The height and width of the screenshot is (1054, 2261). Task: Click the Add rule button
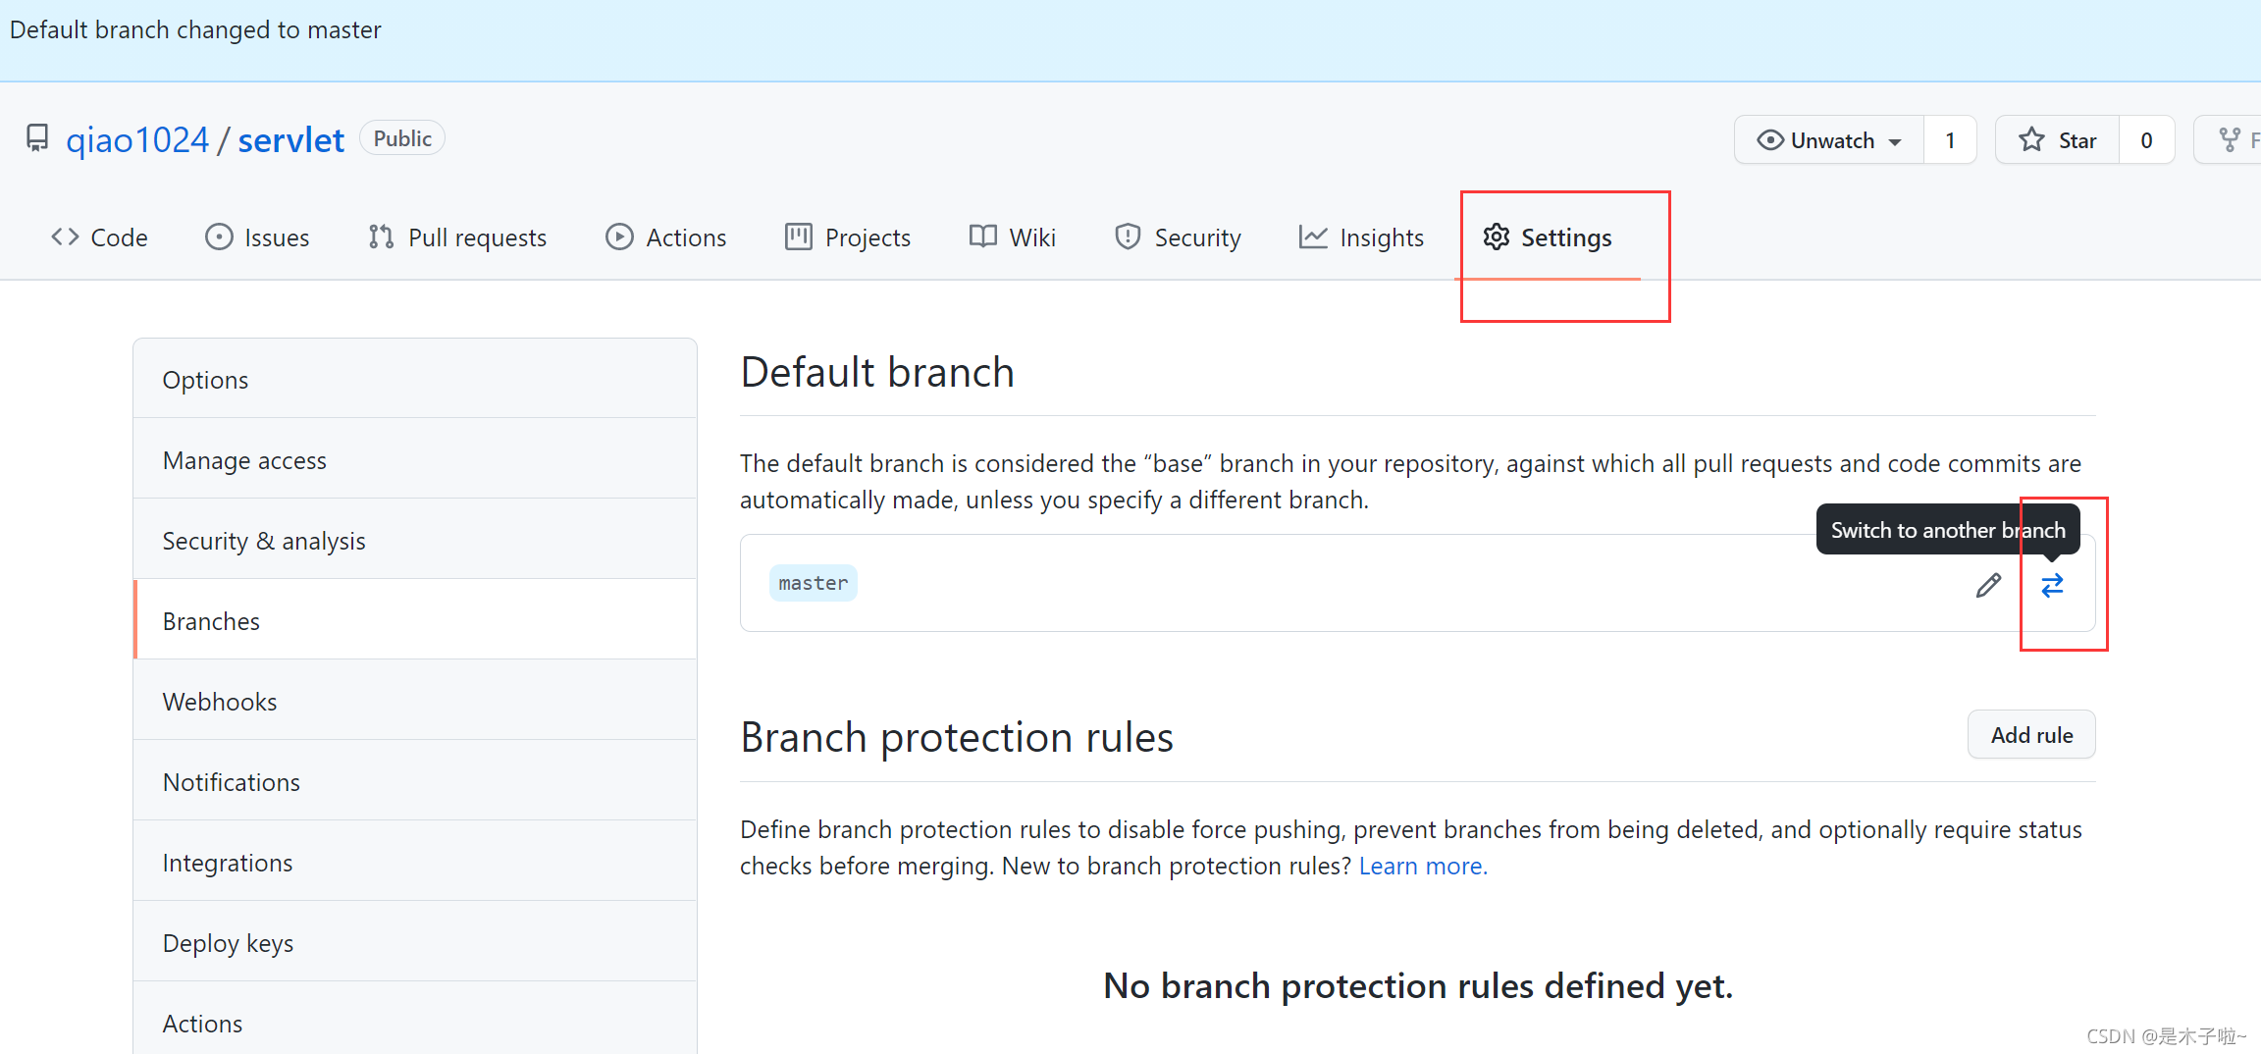[2031, 735]
